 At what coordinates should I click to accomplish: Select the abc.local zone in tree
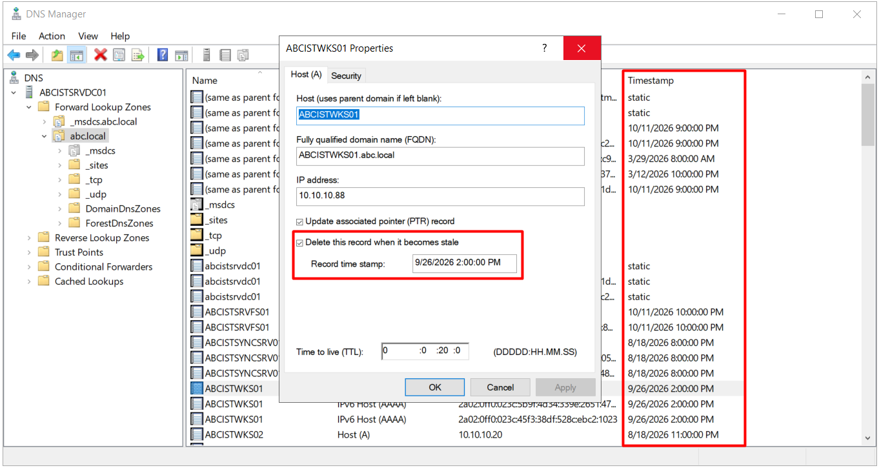(88, 136)
